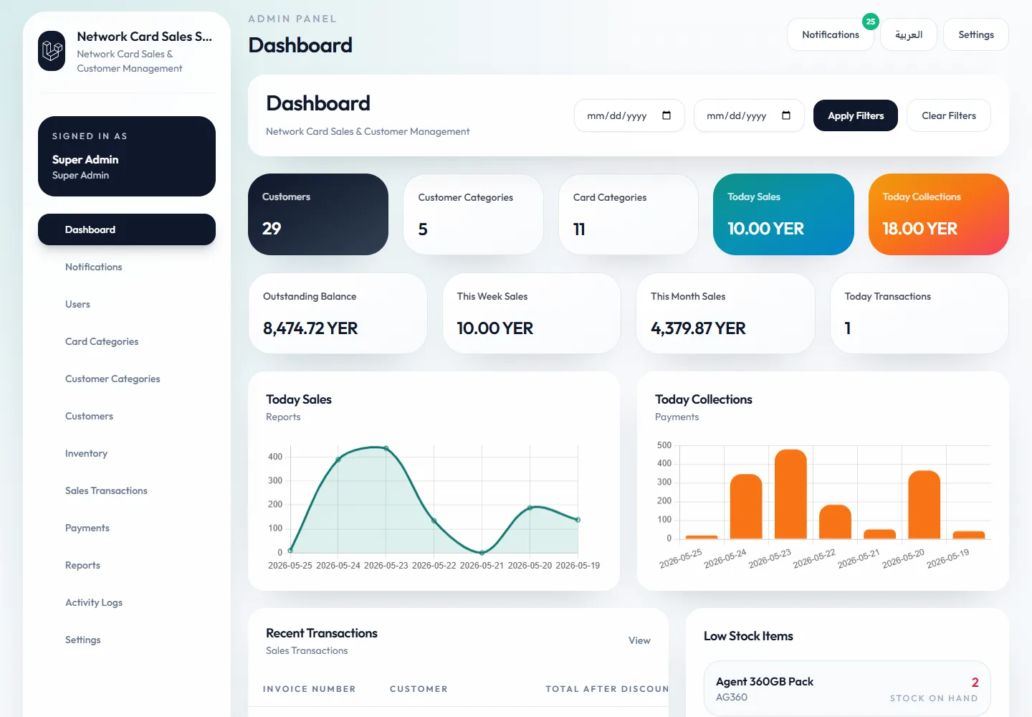Click the collections bar for 2026-05-24
Screen dimensions: 1032x717
click(746, 506)
